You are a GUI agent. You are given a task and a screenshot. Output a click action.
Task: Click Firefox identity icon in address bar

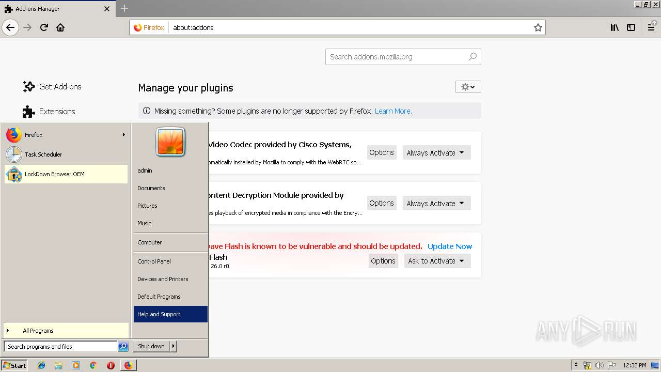[x=149, y=27]
